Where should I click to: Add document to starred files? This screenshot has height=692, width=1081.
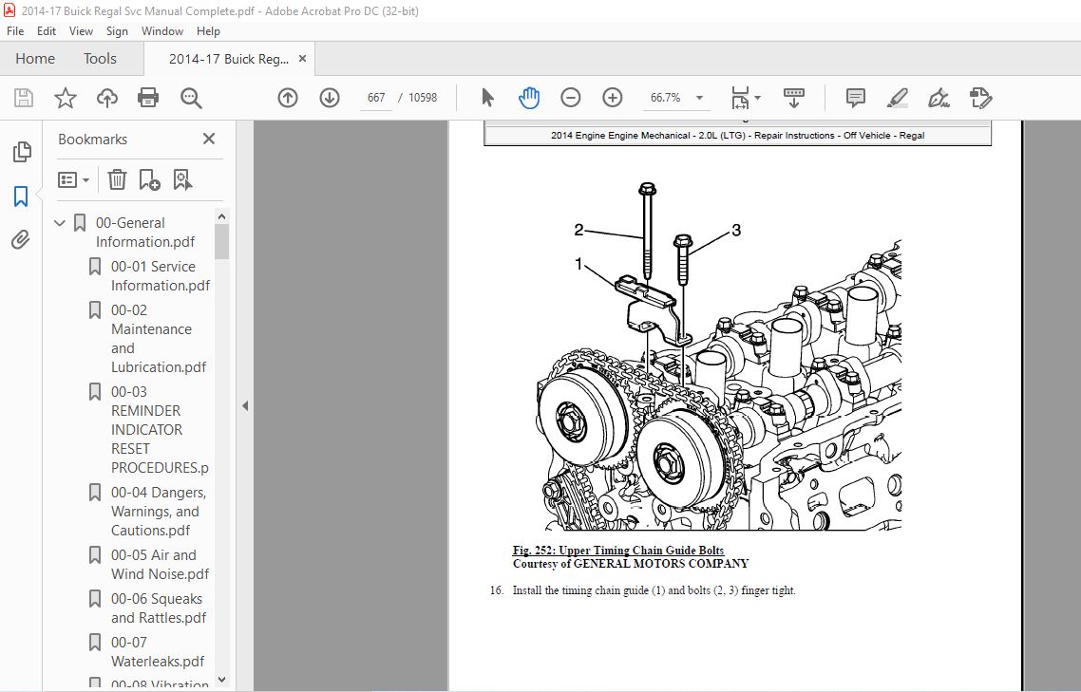pos(66,98)
